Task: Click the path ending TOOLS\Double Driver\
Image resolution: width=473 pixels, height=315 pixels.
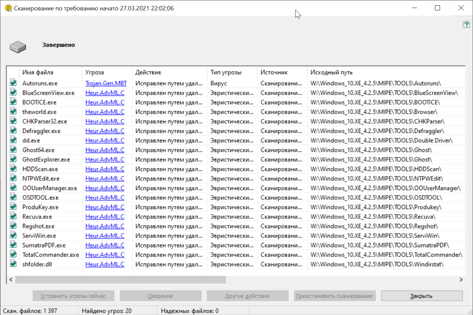Action: pyautogui.click(x=382, y=140)
